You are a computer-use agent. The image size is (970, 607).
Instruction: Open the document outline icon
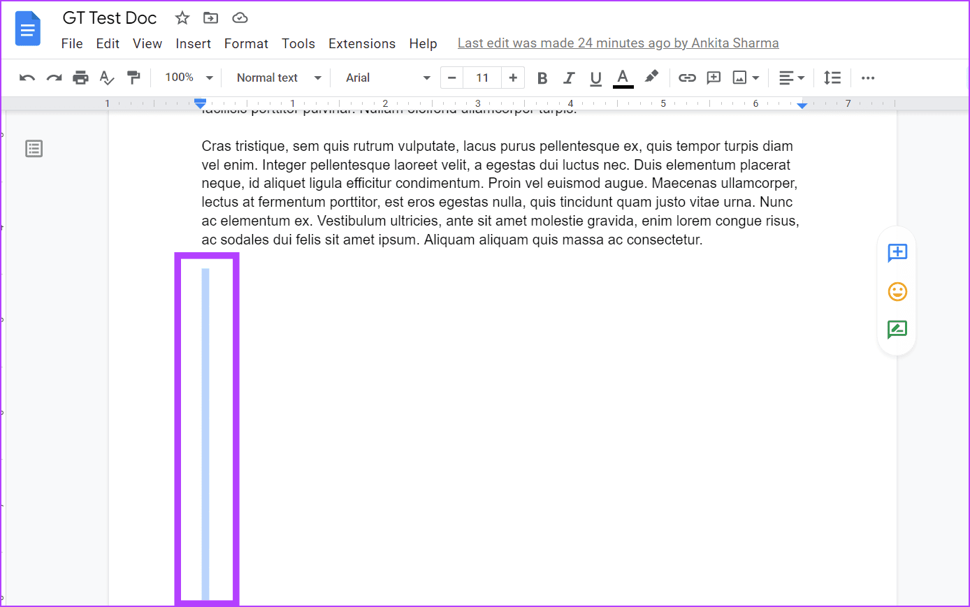click(x=34, y=148)
